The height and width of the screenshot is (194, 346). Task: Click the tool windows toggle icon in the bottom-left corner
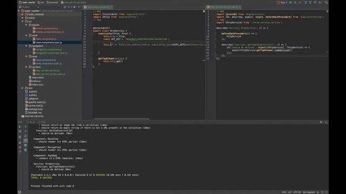[x=19, y=192]
